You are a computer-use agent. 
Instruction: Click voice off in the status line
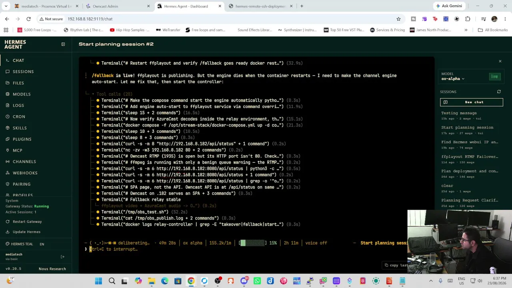tap(316, 243)
